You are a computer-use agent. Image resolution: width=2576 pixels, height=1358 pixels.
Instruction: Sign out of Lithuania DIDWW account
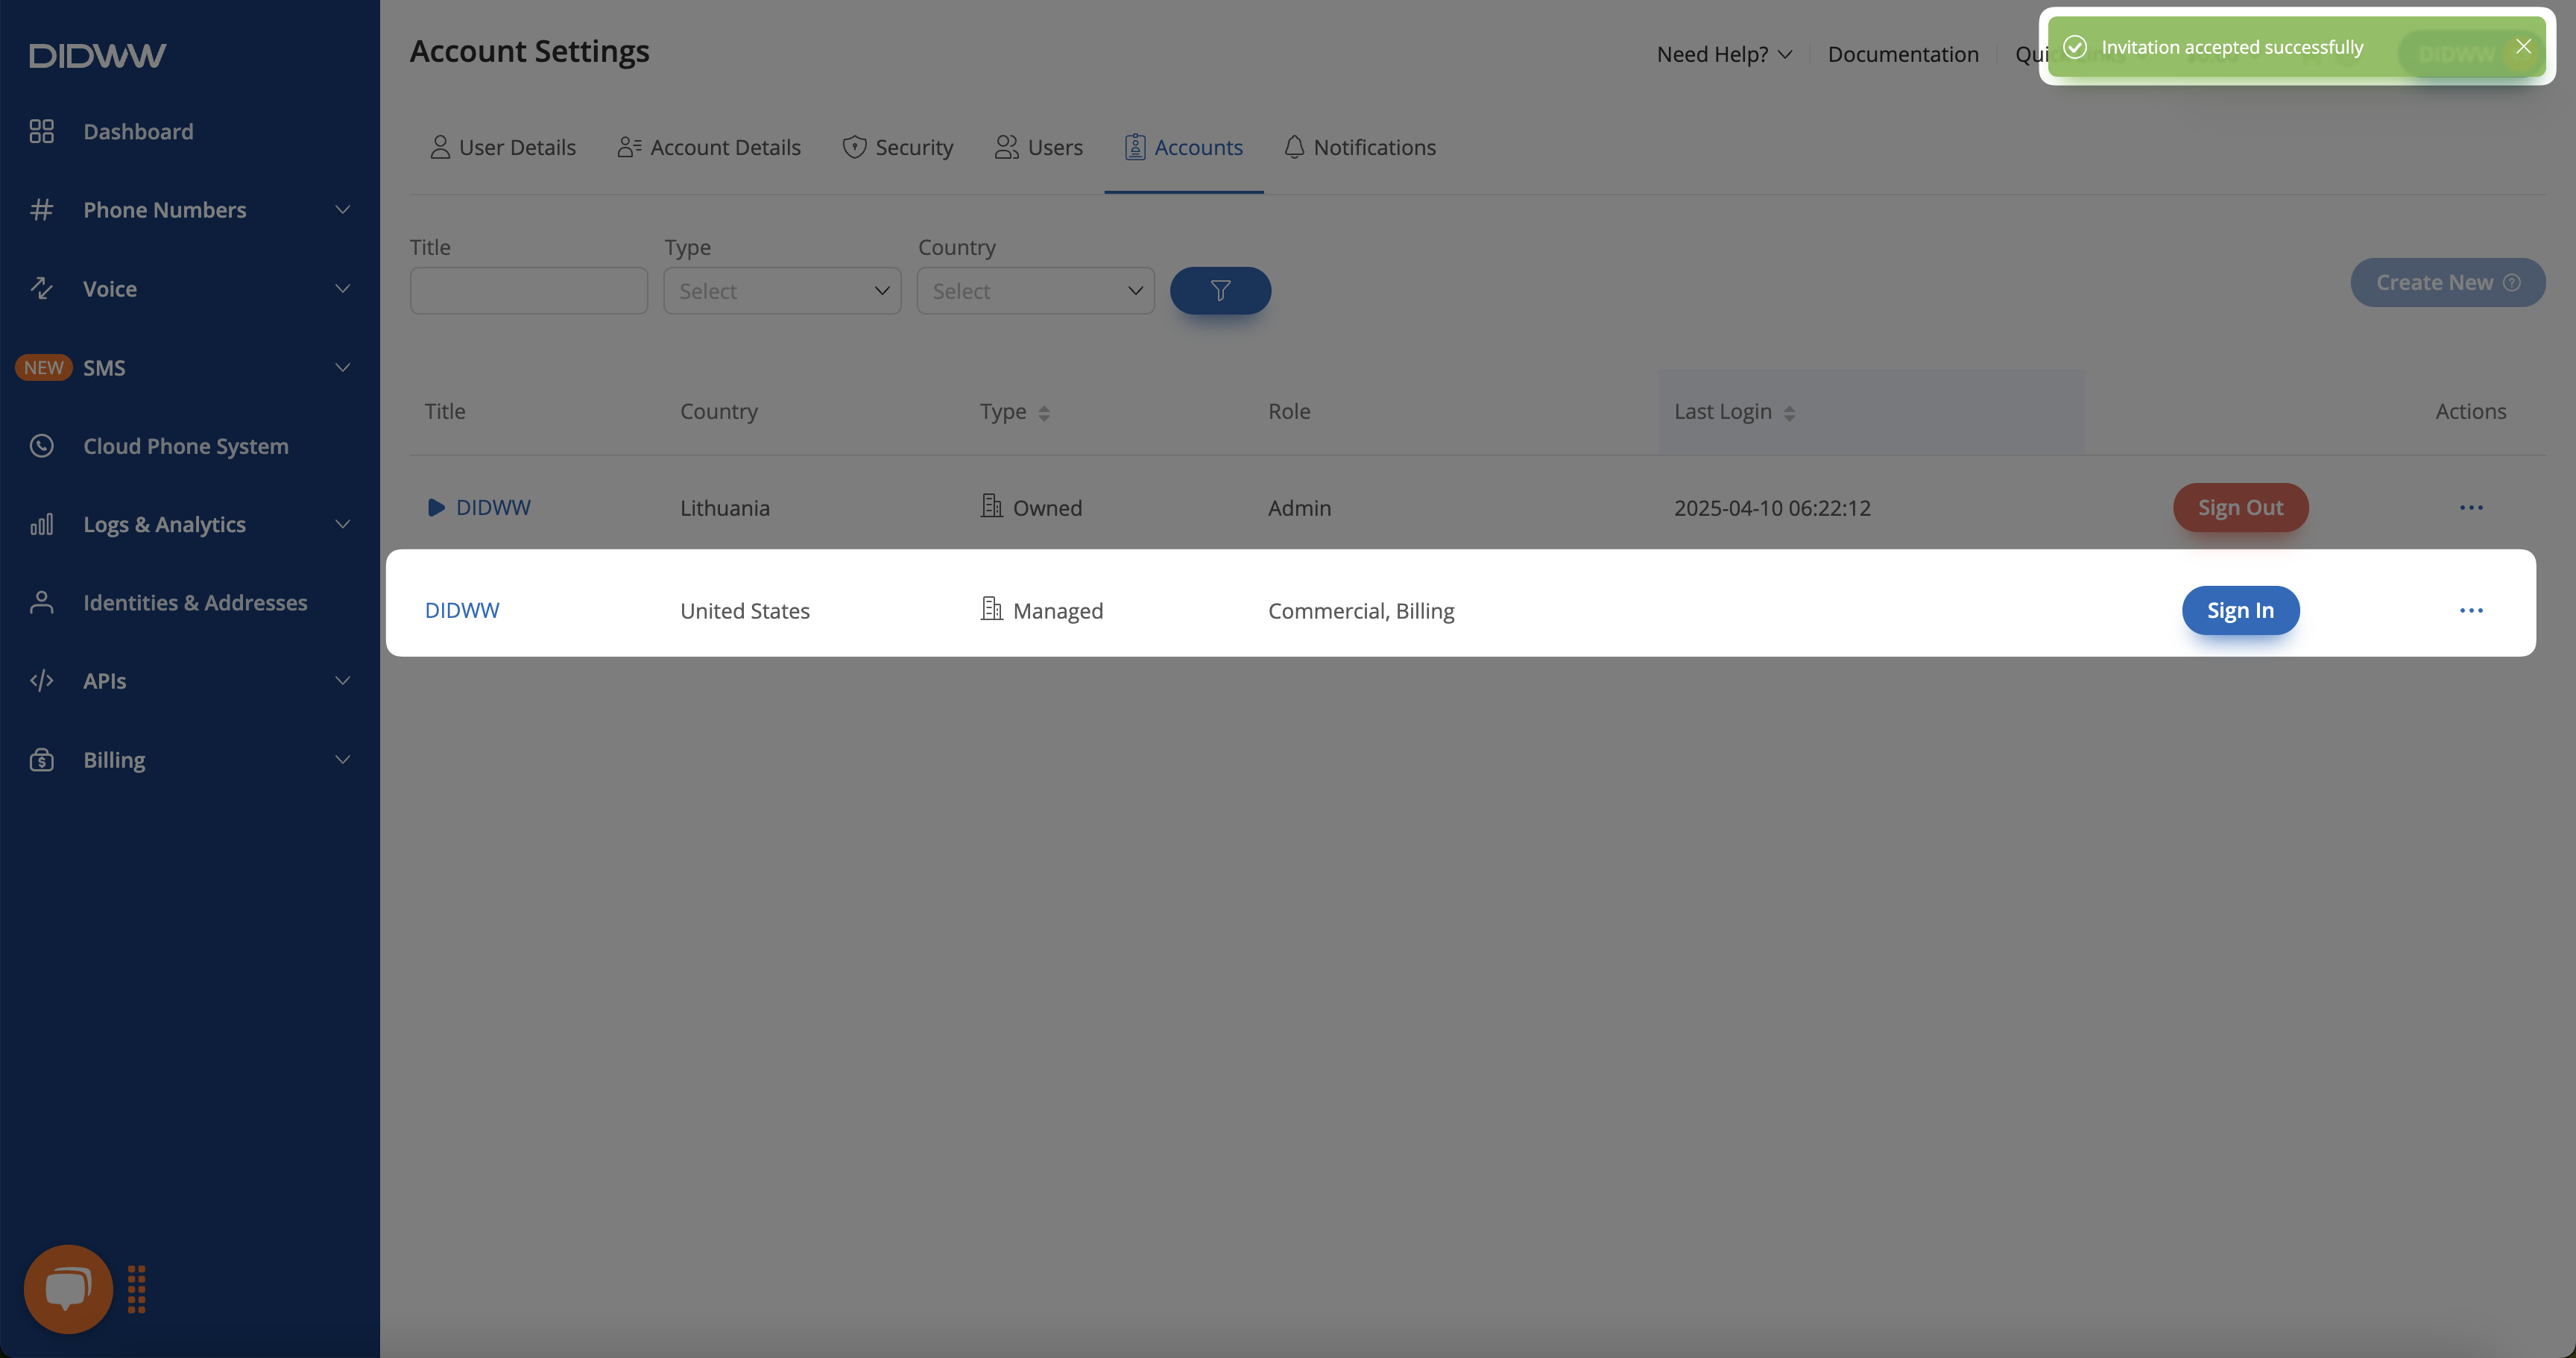[x=2240, y=508]
